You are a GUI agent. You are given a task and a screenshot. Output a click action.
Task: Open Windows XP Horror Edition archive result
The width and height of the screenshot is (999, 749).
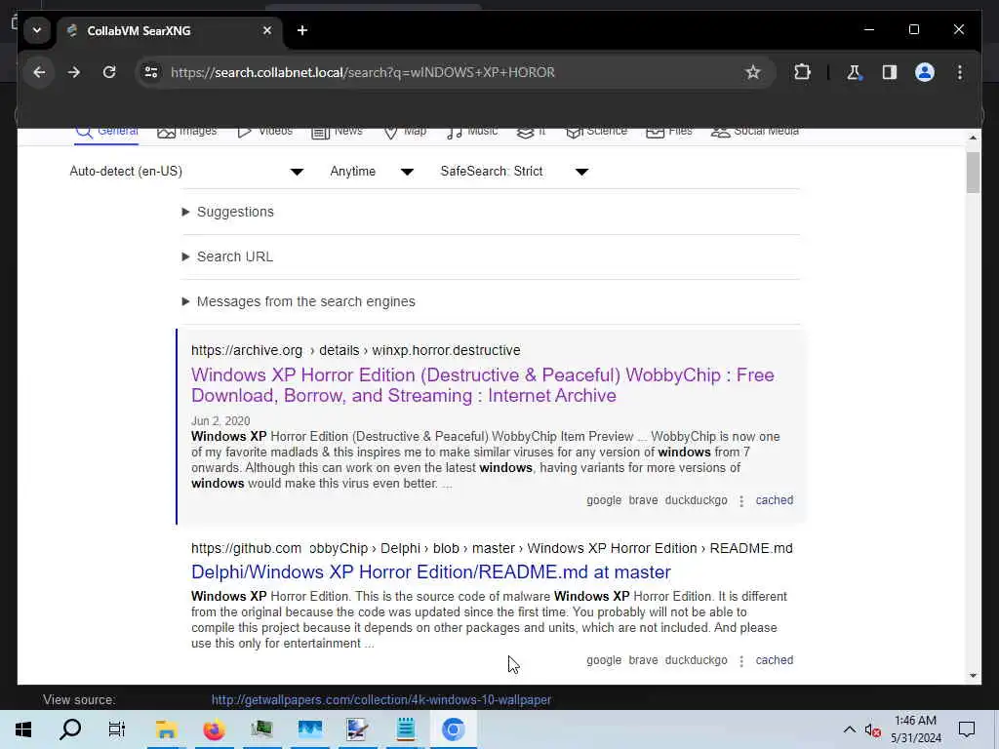pos(482,385)
